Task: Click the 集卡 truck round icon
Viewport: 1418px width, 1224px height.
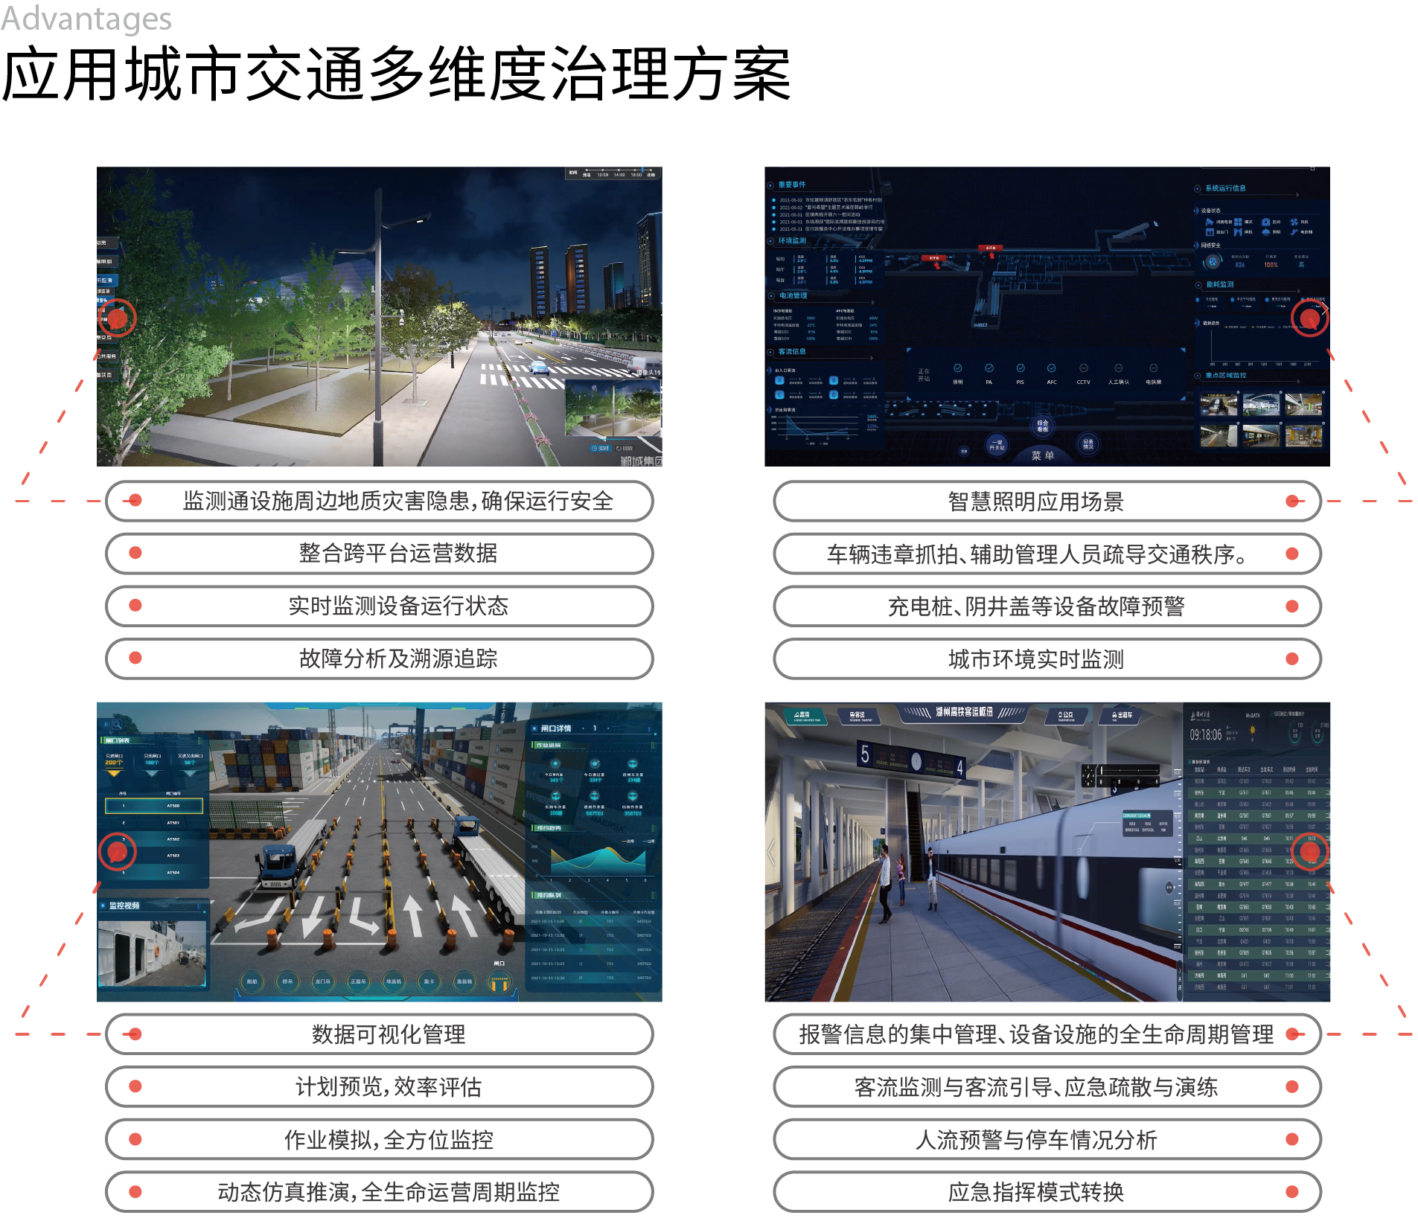Action: tap(429, 981)
